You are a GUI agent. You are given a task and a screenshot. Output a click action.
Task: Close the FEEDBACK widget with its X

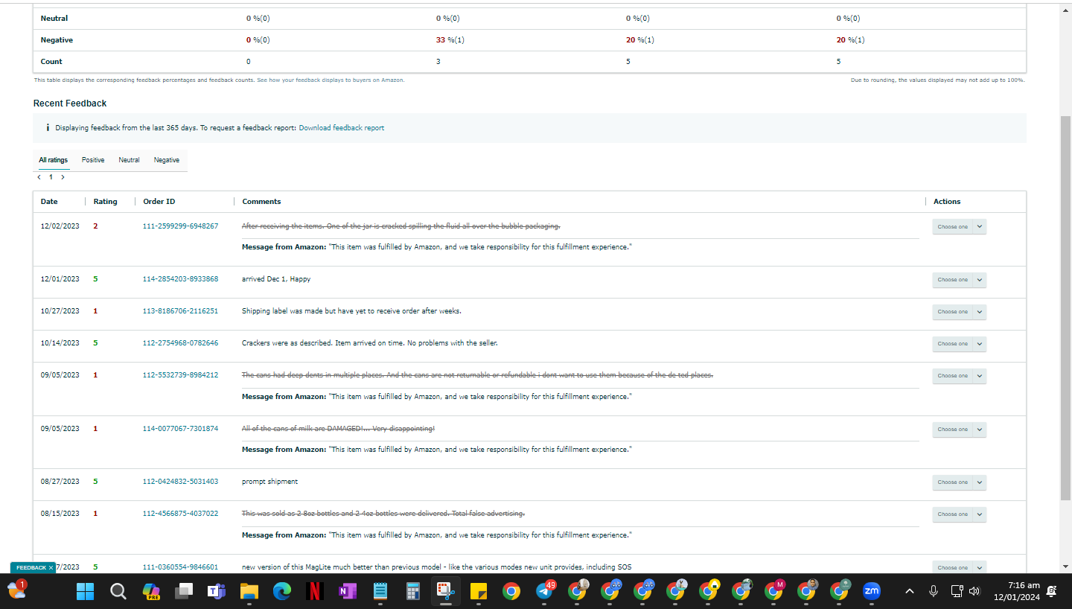tap(51, 567)
